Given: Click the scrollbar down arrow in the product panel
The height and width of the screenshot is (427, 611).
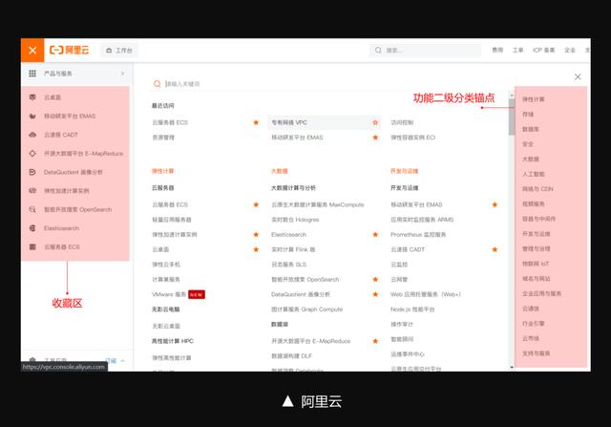Looking at the screenshot, I should pos(512,368).
